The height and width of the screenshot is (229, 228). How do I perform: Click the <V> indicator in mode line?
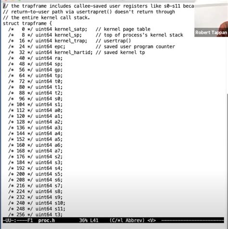coord(152,220)
